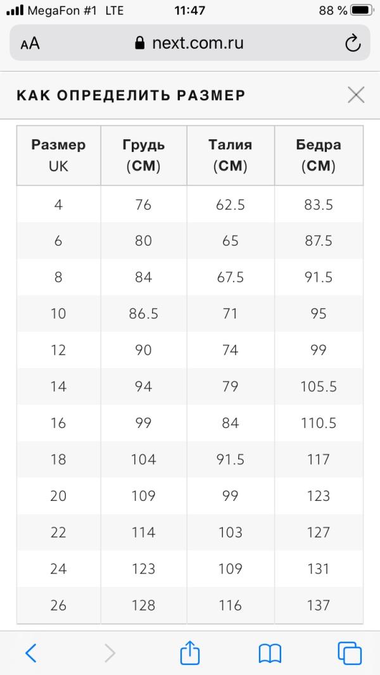Tap the Грудь (СМ) column header
Viewport: 380px width, 675px height.
click(x=144, y=155)
